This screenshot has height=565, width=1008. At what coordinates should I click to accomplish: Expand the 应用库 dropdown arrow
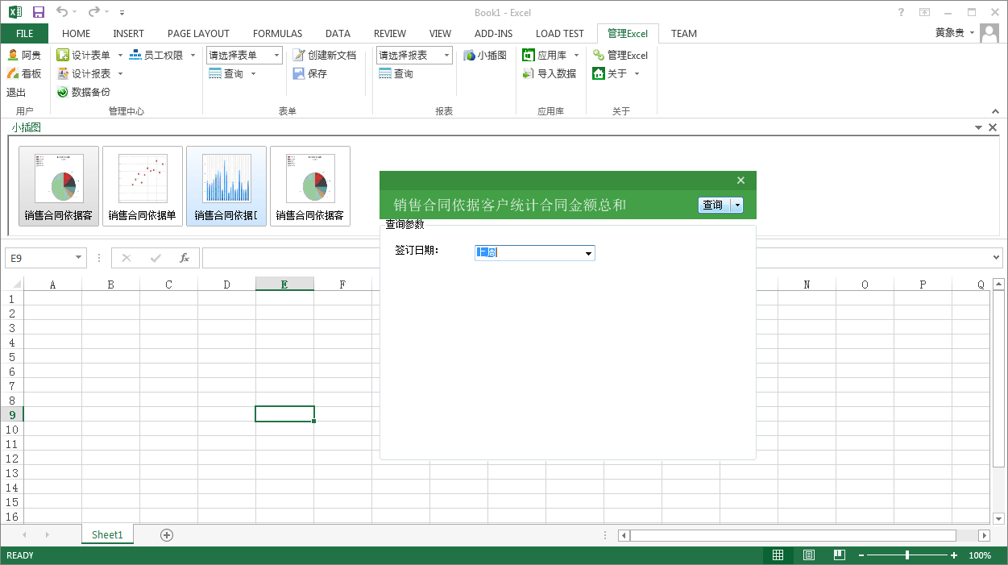576,55
